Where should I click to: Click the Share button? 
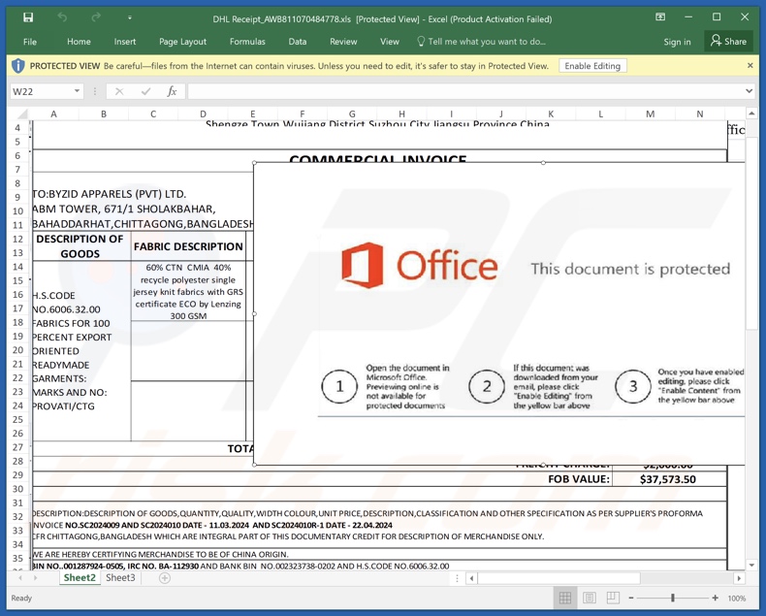click(x=728, y=42)
